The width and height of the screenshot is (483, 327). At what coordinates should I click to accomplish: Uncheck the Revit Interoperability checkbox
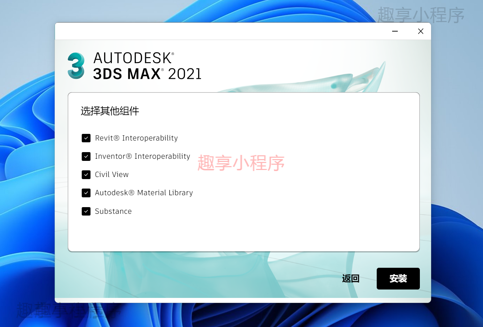tap(86, 138)
